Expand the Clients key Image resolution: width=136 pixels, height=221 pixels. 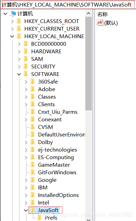[x=26, y=104]
